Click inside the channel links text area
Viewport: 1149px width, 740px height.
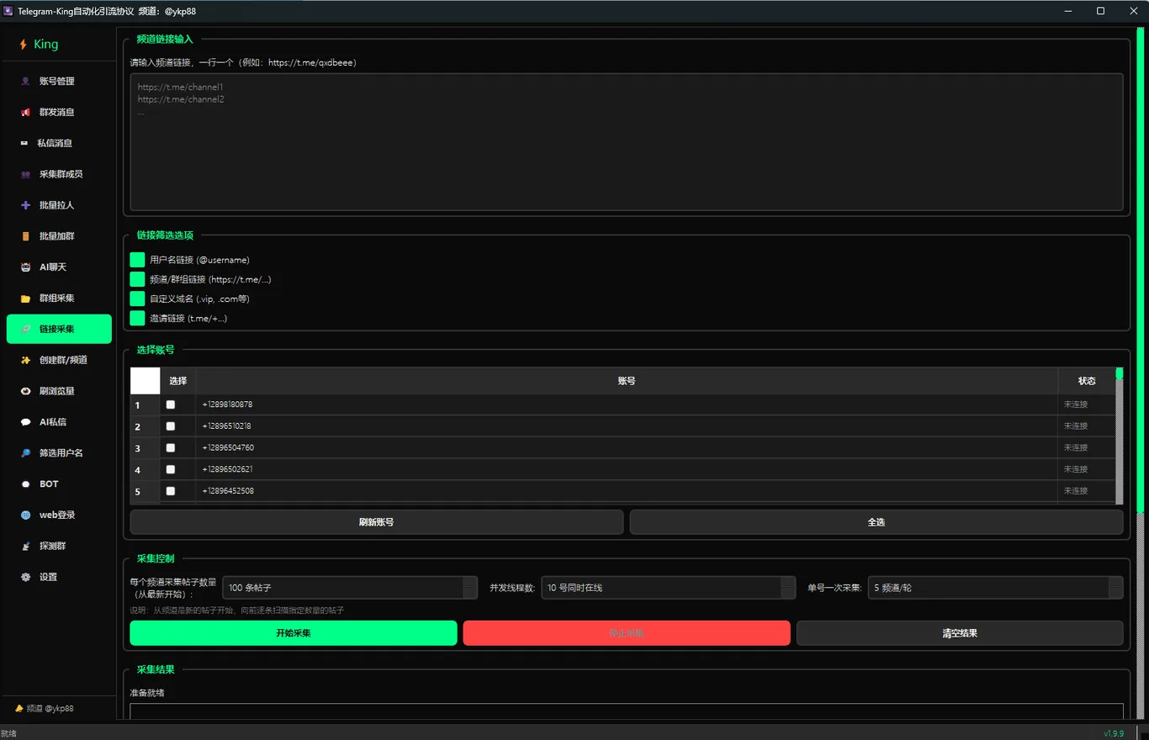[627, 142]
